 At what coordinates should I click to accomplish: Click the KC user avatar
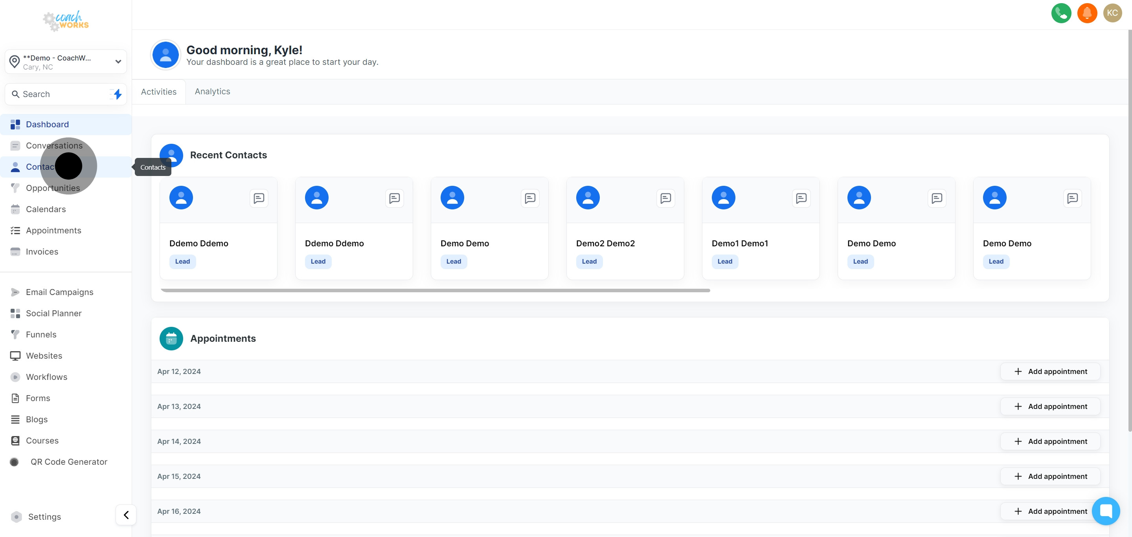[1112, 13]
